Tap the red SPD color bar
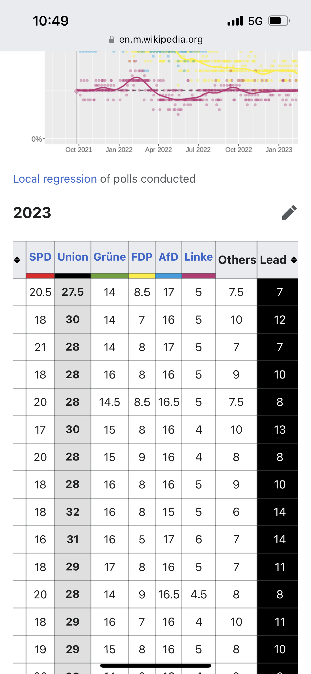 tap(40, 276)
